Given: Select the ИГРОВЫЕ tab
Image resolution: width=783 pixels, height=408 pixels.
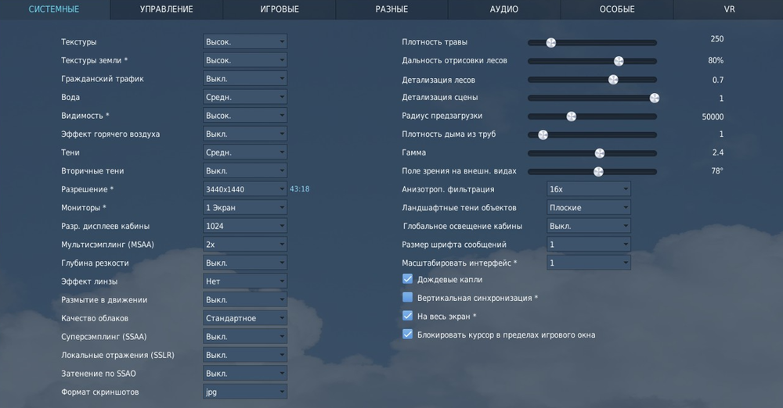Looking at the screenshot, I should pyautogui.click(x=280, y=9).
